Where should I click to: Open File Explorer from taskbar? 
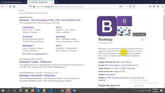(27, 91)
